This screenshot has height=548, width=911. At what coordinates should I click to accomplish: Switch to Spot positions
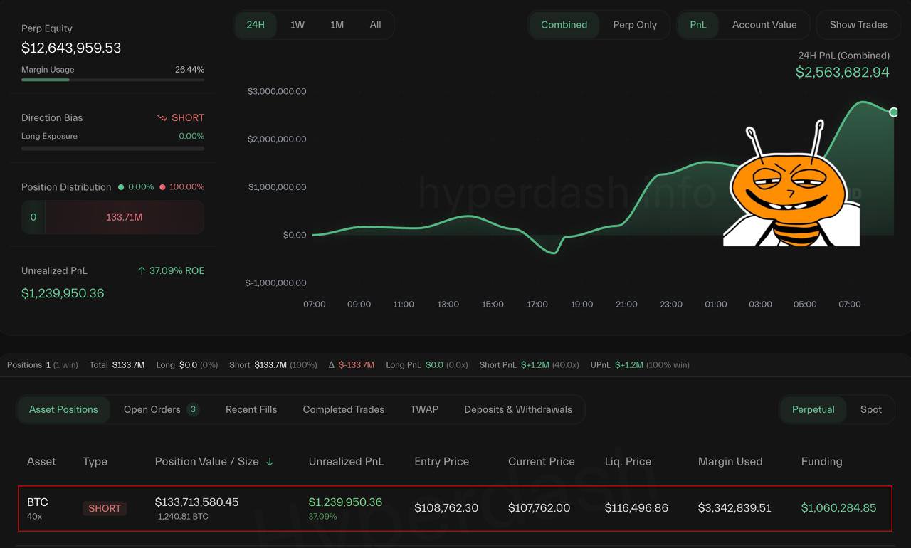(870, 409)
